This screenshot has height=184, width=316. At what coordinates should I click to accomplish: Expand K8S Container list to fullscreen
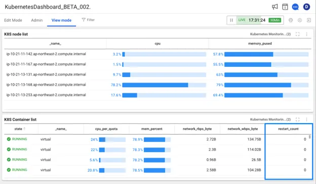point(297,120)
